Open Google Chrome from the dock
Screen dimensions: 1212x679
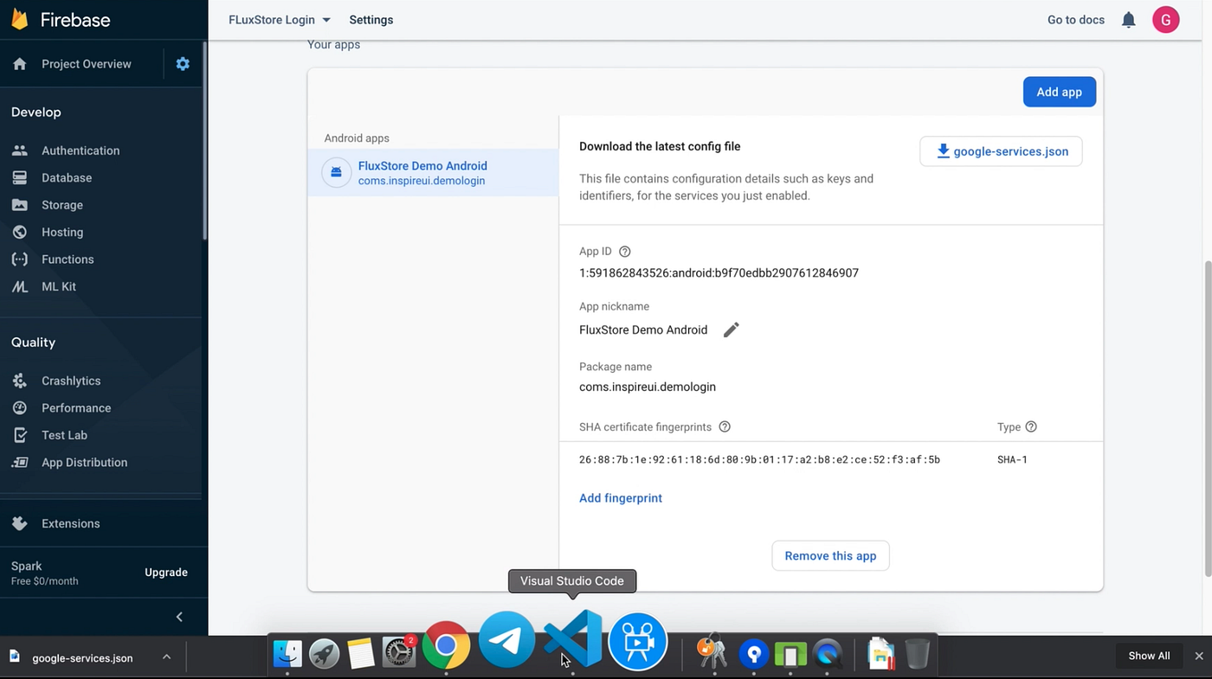[x=446, y=645]
